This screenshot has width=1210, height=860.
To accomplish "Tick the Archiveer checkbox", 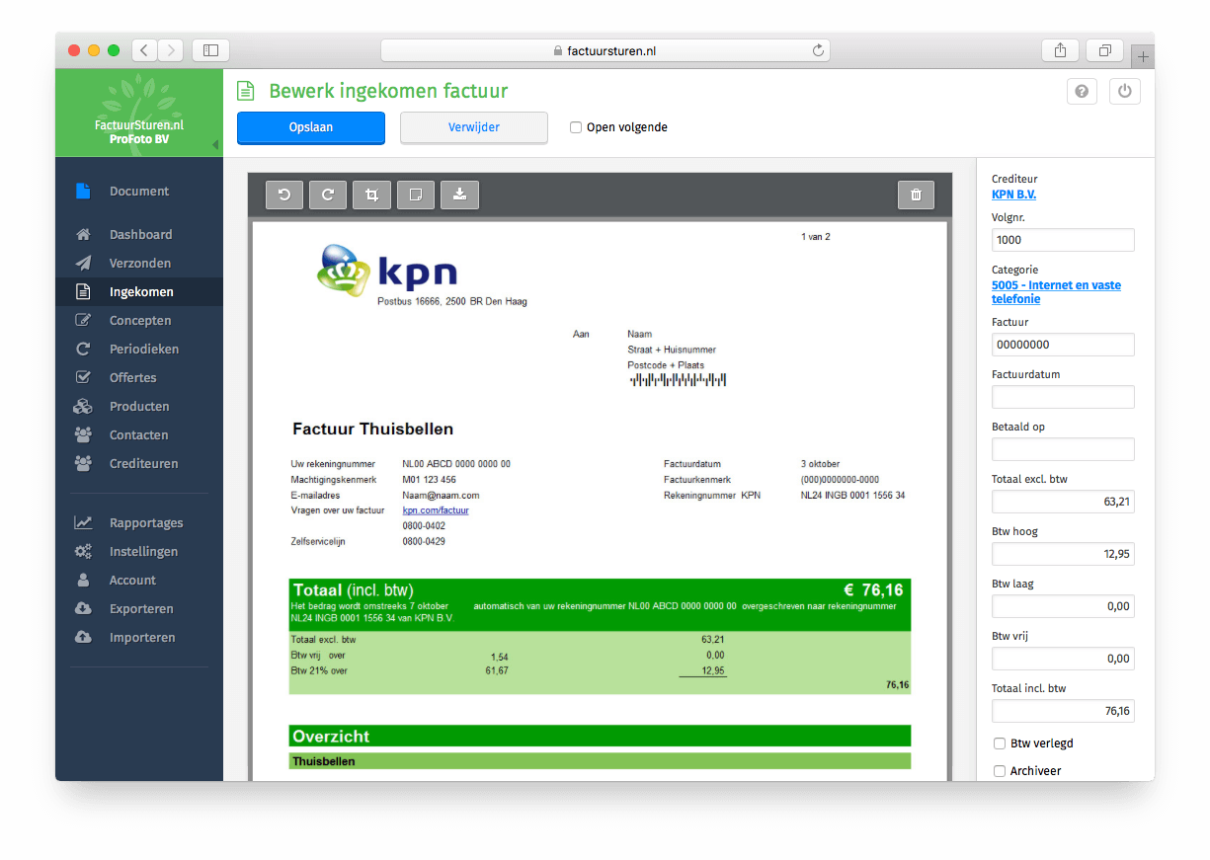I will [x=1000, y=771].
